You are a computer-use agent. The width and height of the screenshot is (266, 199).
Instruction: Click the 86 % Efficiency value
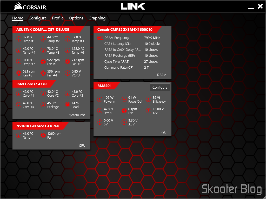coord(156,97)
